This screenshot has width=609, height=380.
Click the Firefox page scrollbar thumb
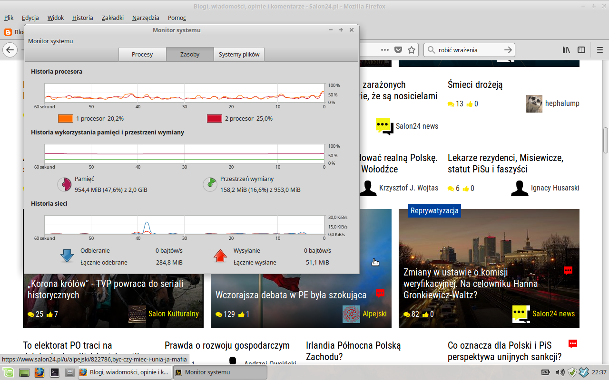coord(606,140)
